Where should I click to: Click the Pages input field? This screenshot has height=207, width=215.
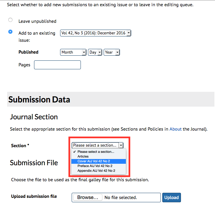click(57, 65)
